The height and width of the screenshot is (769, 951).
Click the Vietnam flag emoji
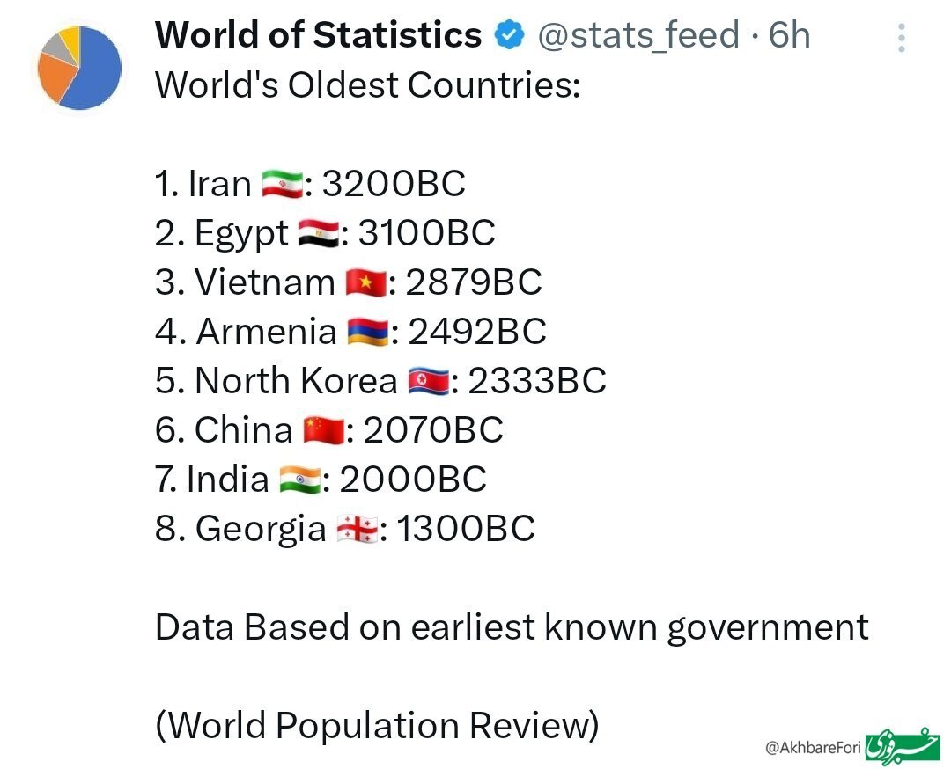pyautogui.click(x=365, y=283)
